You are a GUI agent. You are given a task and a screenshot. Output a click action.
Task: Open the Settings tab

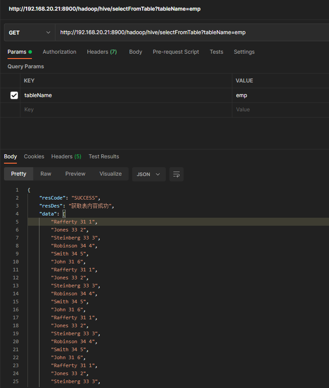tap(244, 52)
